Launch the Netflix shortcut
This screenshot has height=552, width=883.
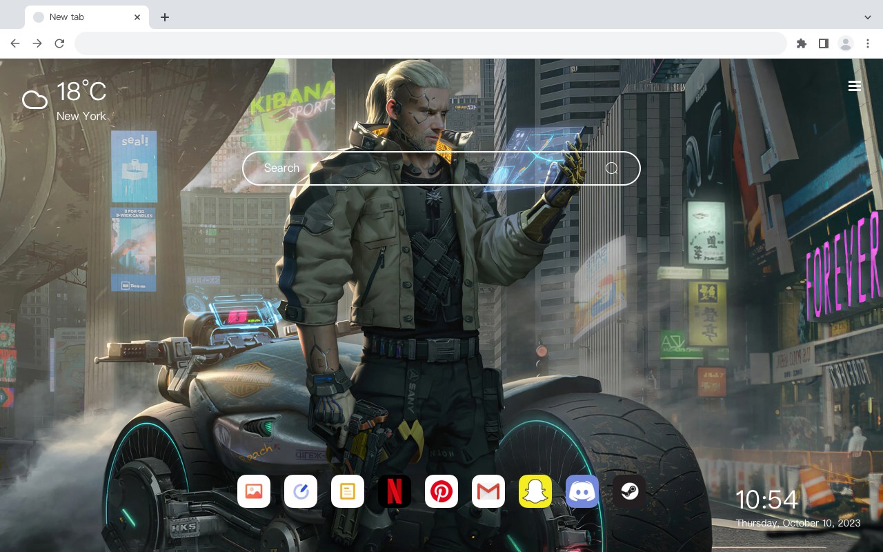(x=395, y=491)
